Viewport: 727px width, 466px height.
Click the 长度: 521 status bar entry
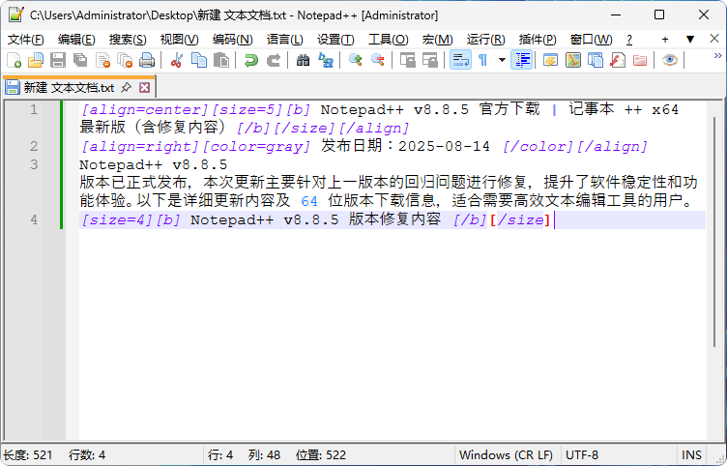[28, 454]
